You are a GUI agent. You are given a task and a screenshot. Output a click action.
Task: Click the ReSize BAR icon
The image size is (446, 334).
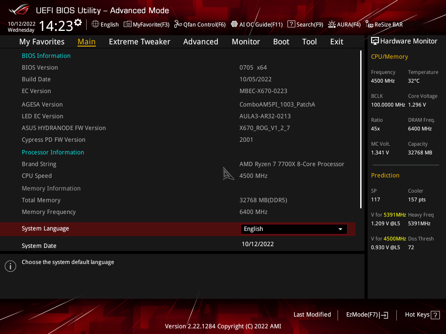click(x=369, y=24)
